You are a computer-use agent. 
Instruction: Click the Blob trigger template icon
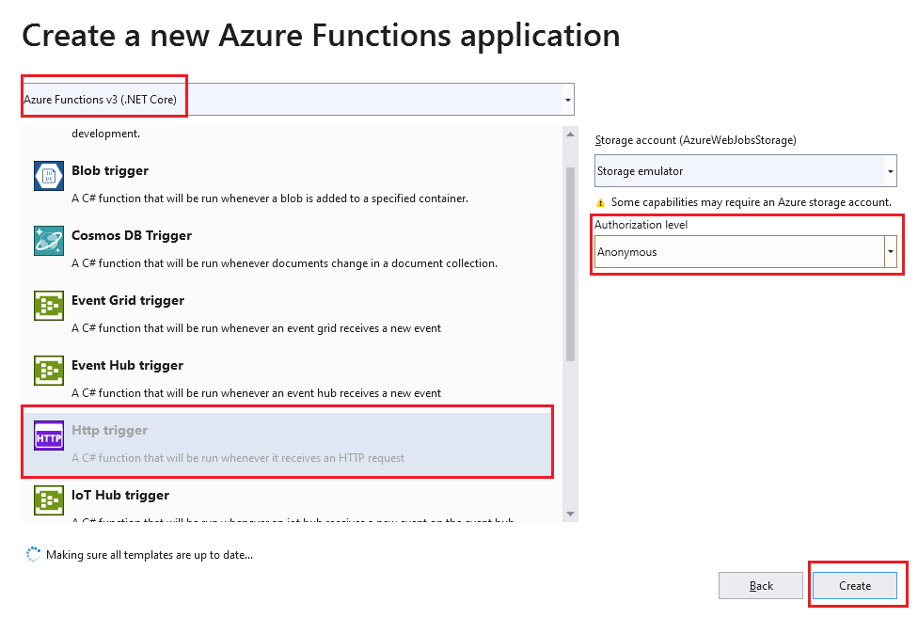49,176
